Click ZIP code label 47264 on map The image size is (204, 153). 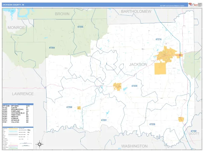52,48
